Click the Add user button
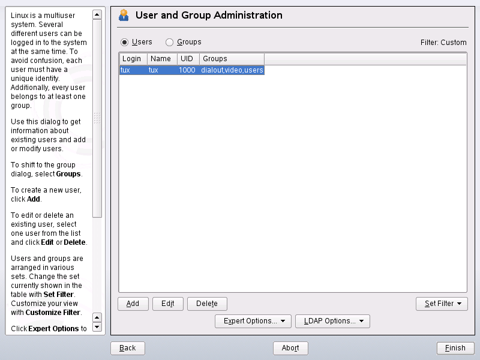The image size is (480, 360). [x=133, y=304]
